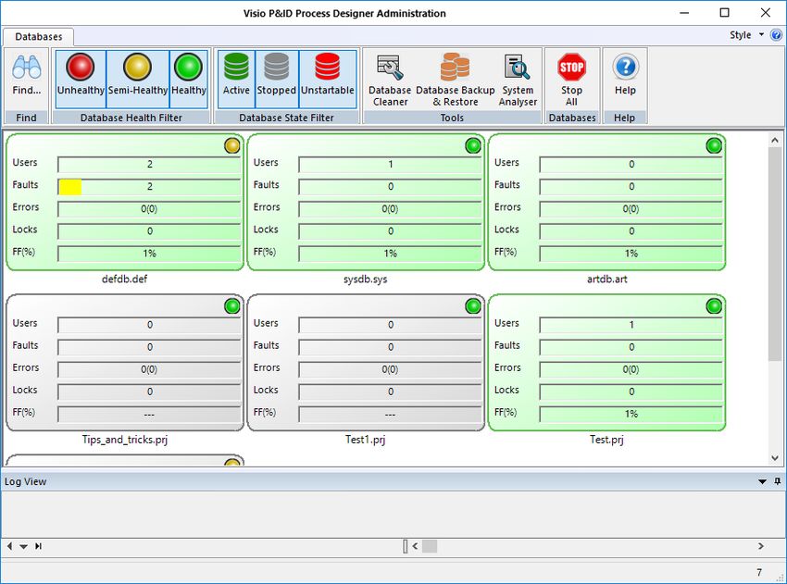Select the Test.prj database label

[x=606, y=440]
